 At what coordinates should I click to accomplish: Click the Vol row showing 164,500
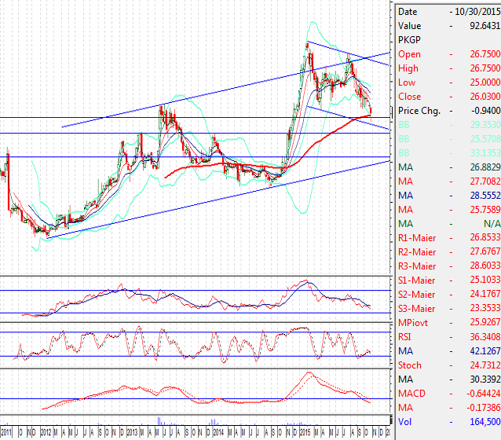[448, 422]
